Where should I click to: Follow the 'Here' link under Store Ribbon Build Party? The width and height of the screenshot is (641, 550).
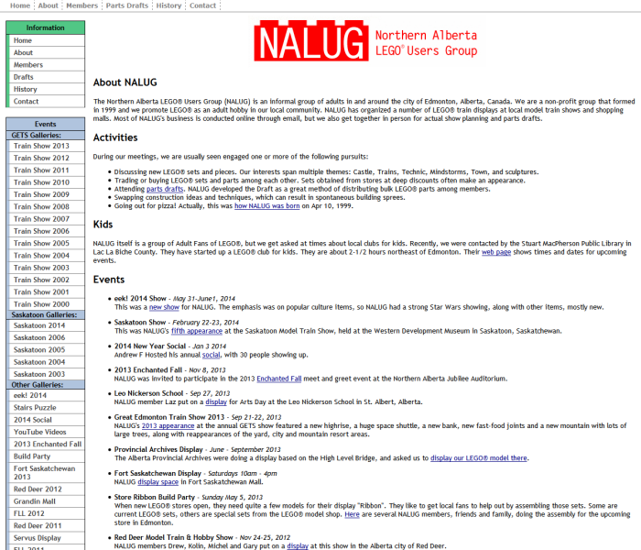pos(352,514)
